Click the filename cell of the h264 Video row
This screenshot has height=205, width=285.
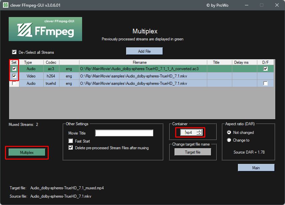tap(143, 76)
